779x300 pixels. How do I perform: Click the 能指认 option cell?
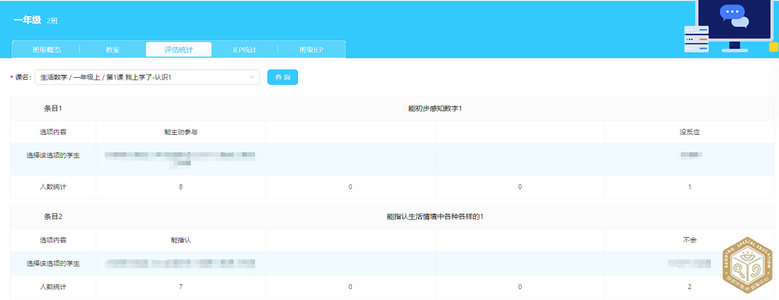(x=180, y=240)
